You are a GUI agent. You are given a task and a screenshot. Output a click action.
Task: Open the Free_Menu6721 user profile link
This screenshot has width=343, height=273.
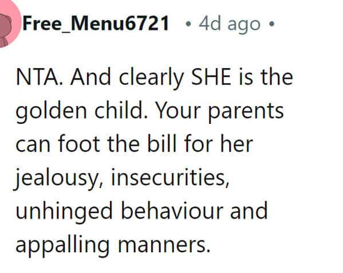96,24
